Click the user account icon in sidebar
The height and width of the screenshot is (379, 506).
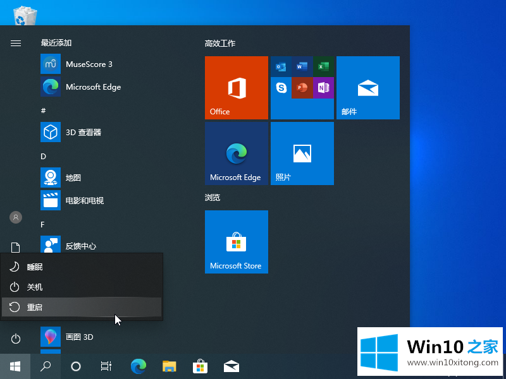[x=15, y=217]
